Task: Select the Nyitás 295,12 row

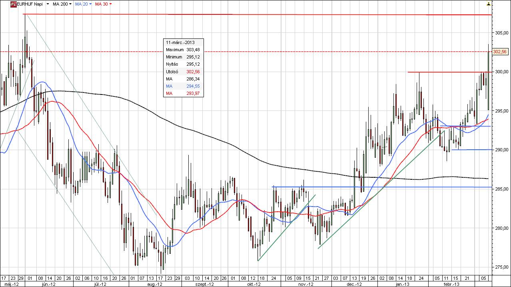Action: tap(183, 64)
